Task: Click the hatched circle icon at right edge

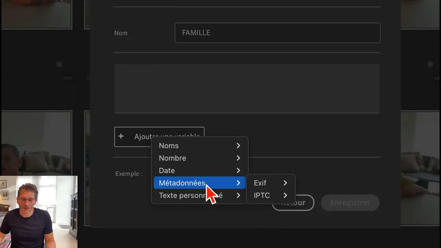Action: (430, 64)
